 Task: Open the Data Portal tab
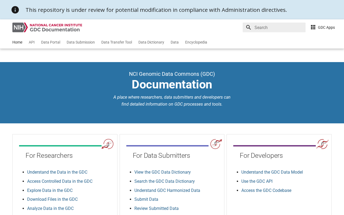[51, 42]
